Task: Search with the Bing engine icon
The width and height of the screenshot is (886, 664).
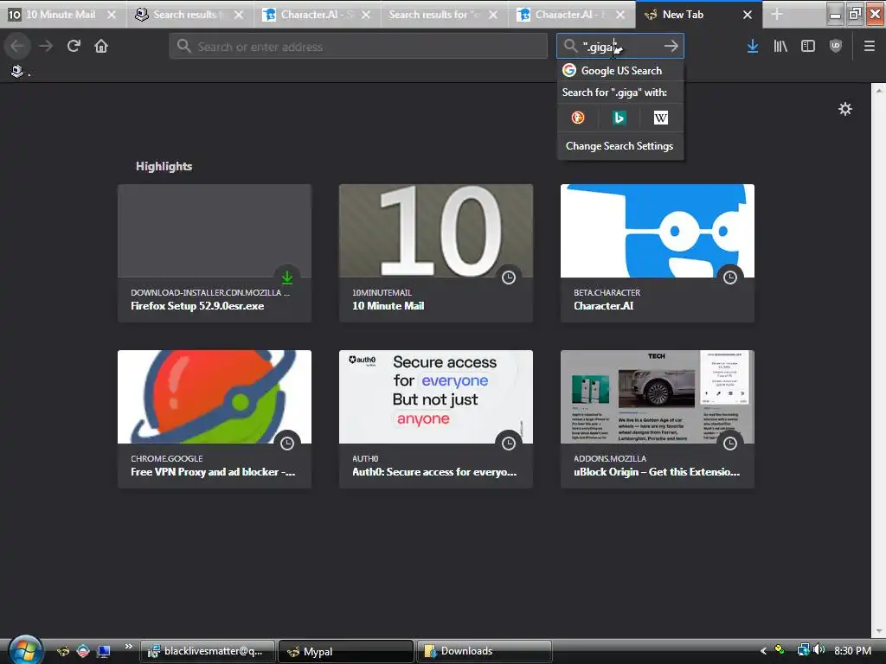Action: point(620,118)
